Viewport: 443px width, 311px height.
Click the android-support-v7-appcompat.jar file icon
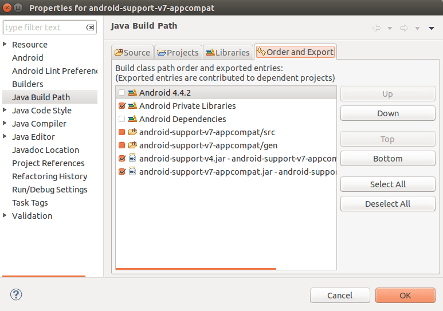pyautogui.click(x=132, y=171)
